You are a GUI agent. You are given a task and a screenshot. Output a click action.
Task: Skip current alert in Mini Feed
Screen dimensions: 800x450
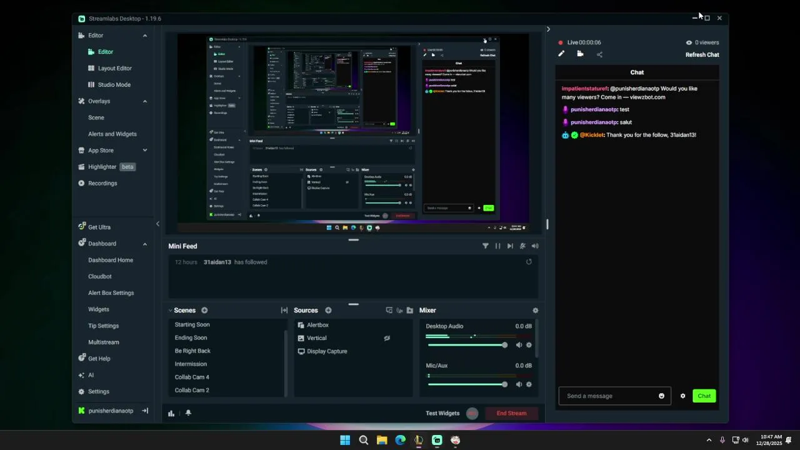click(x=510, y=246)
